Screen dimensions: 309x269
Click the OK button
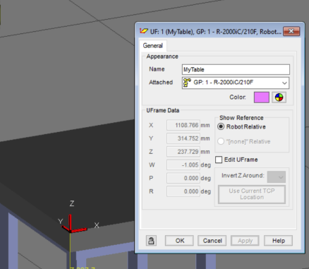click(179, 241)
